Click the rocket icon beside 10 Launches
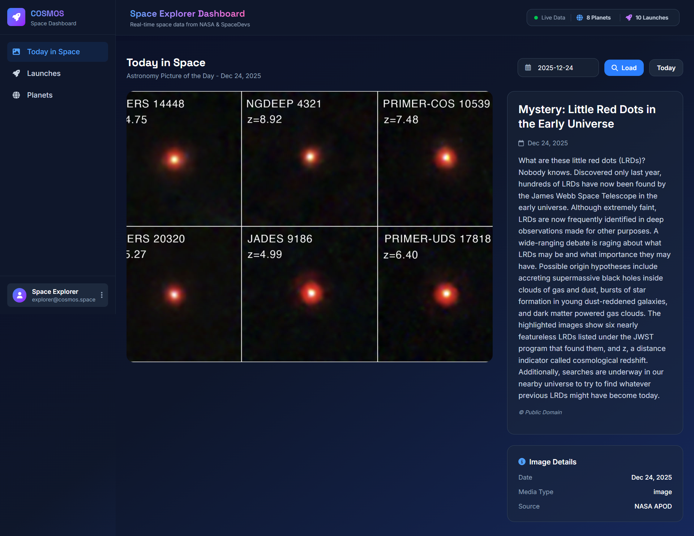 tap(629, 18)
